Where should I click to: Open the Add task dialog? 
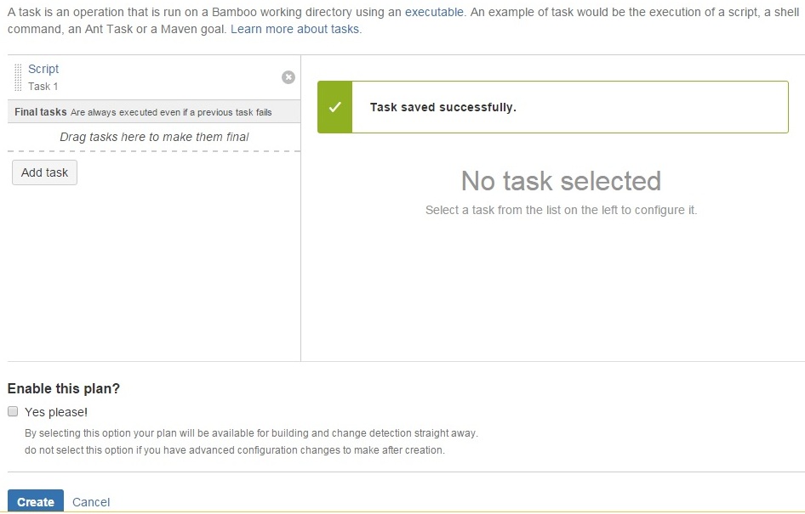pos(44,172)
